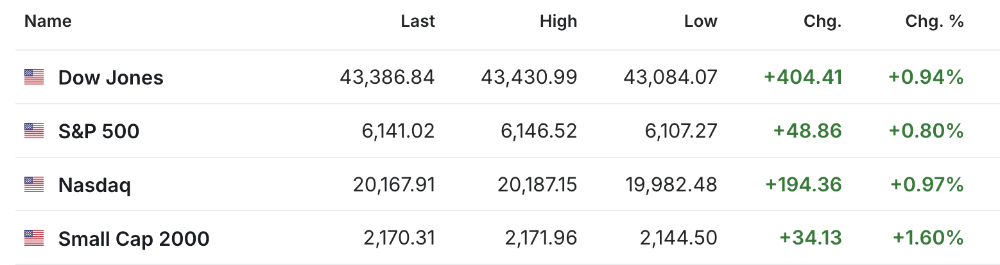The image size is (1000, 265).
Task: Click the Dow Jones low value 43,084.07
Action: [x=670, y=77]
